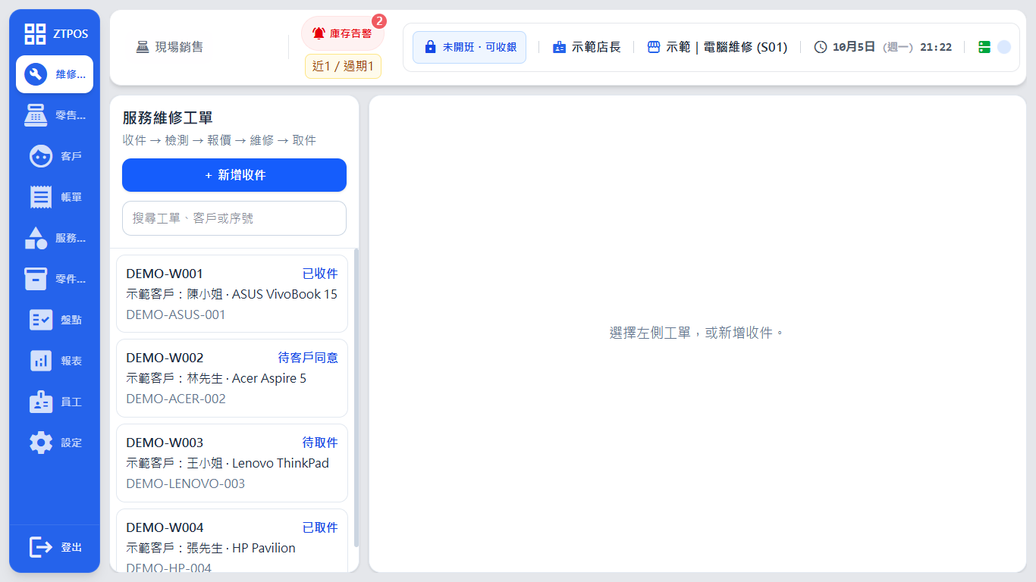Click the red 庫存告警 bell icon
1036x582 pixels.
(319, 33)
